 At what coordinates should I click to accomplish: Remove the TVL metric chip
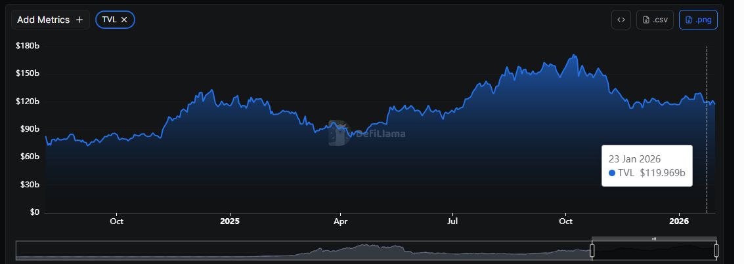(x=123, y=20)
